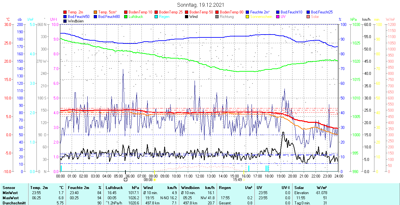400x205 pixels.
Task: Click the 20:00 mark on the time axis
Action: [x=292, y=176]
